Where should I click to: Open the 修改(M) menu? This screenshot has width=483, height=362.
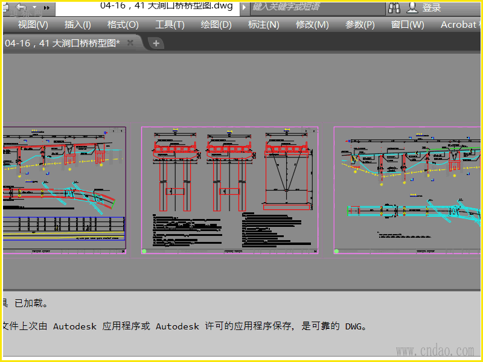coord(312,25)
